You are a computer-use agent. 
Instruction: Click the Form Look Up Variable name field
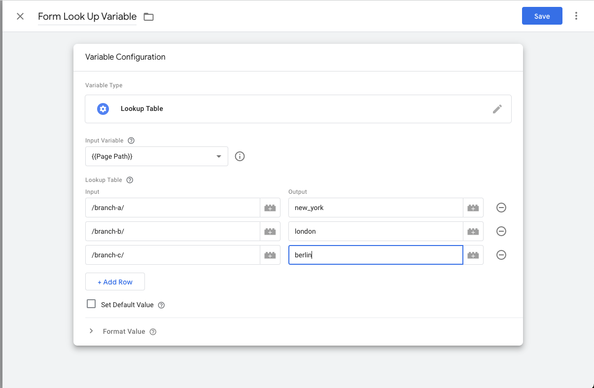(87, 16)
